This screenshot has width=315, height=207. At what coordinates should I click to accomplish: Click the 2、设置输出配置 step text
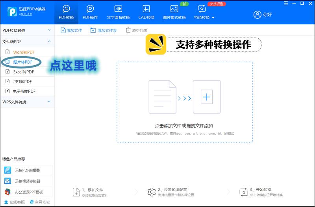(172, 190)
